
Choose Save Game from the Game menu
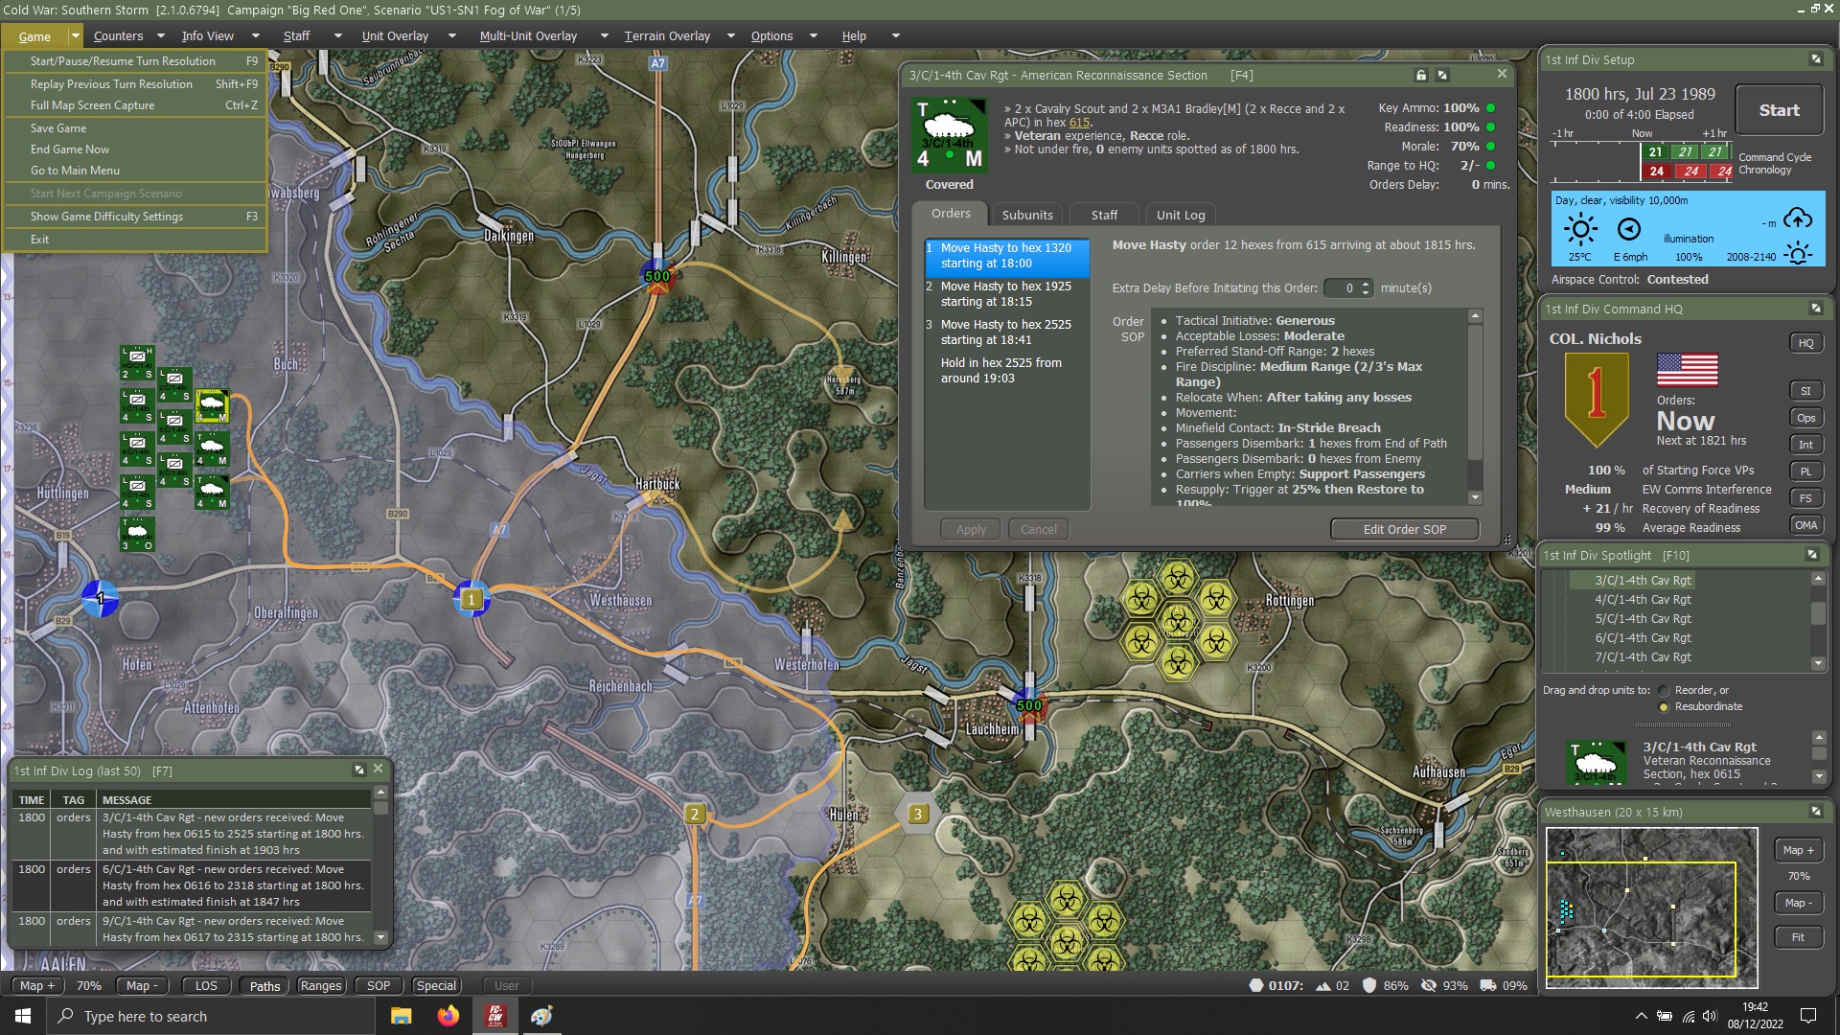pyautogui.click(x=58, y=128)
